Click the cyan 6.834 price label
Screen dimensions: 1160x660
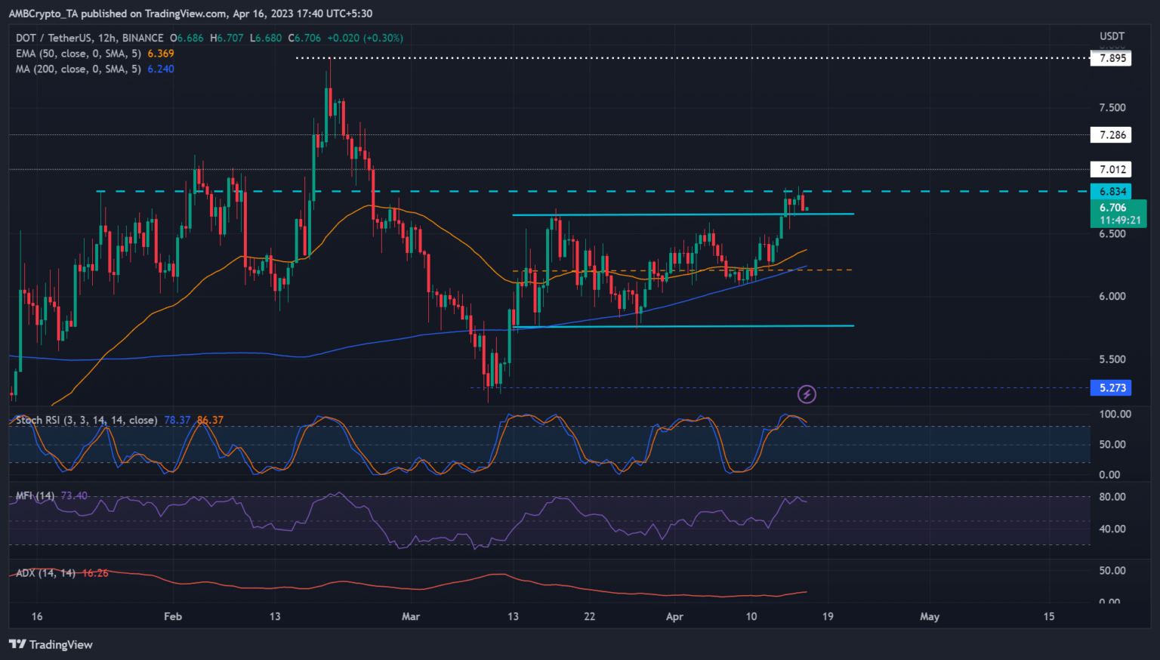point(1111,192)
